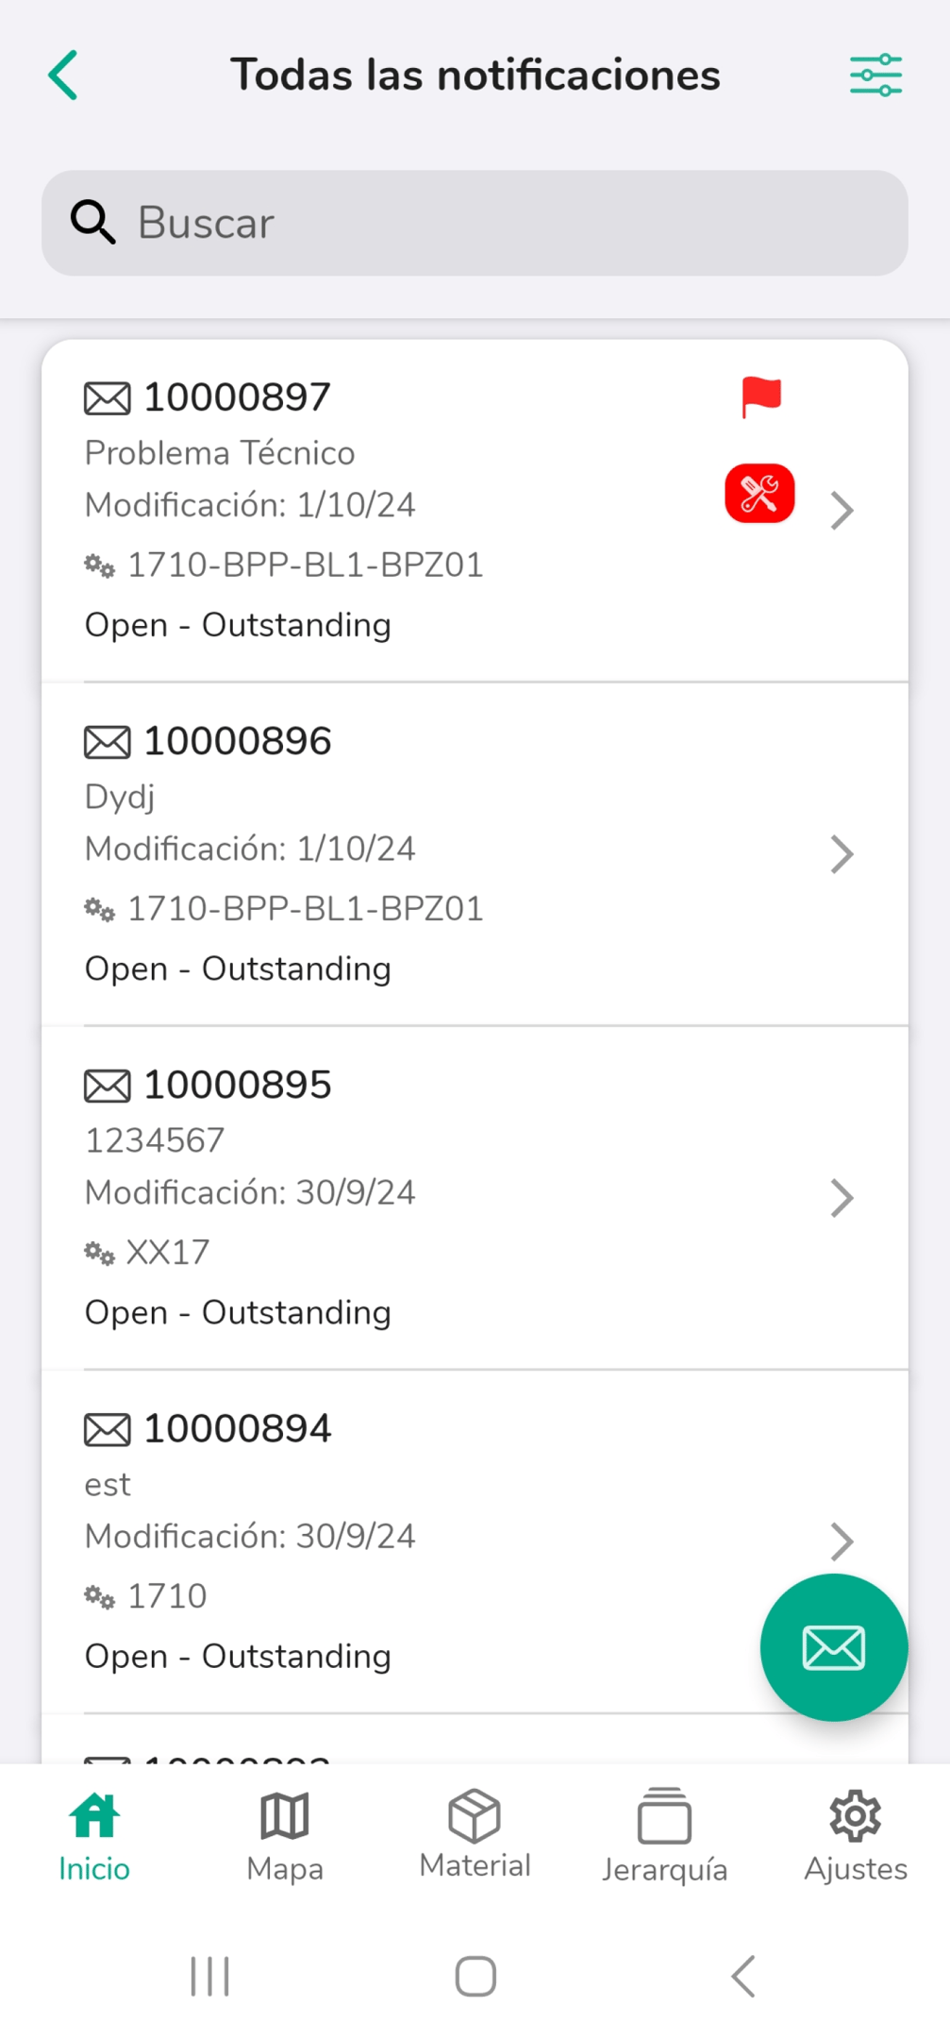Go to the Ajustes tab

click(856, 1837)
